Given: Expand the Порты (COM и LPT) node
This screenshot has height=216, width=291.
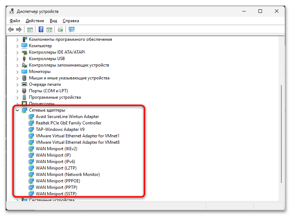Looking at the screenshot, I should [17, 91].
